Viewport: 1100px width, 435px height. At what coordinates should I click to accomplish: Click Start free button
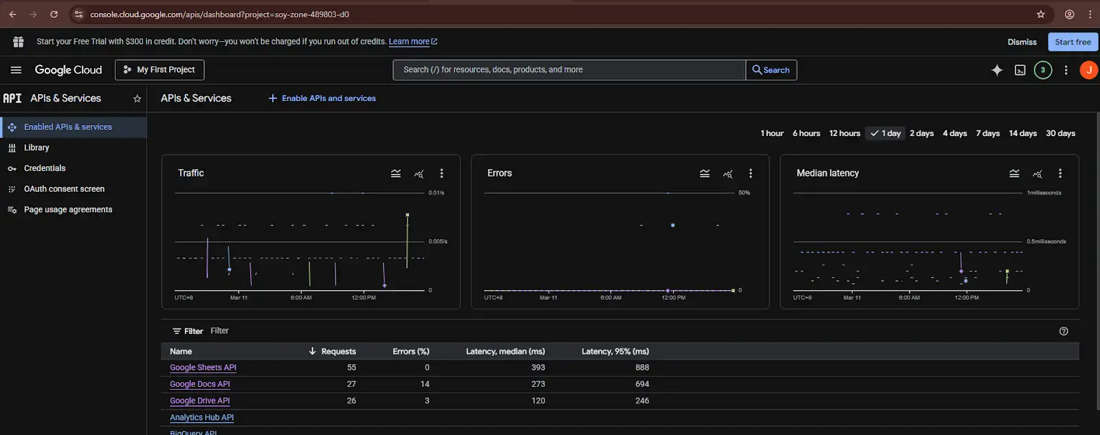1072,42
